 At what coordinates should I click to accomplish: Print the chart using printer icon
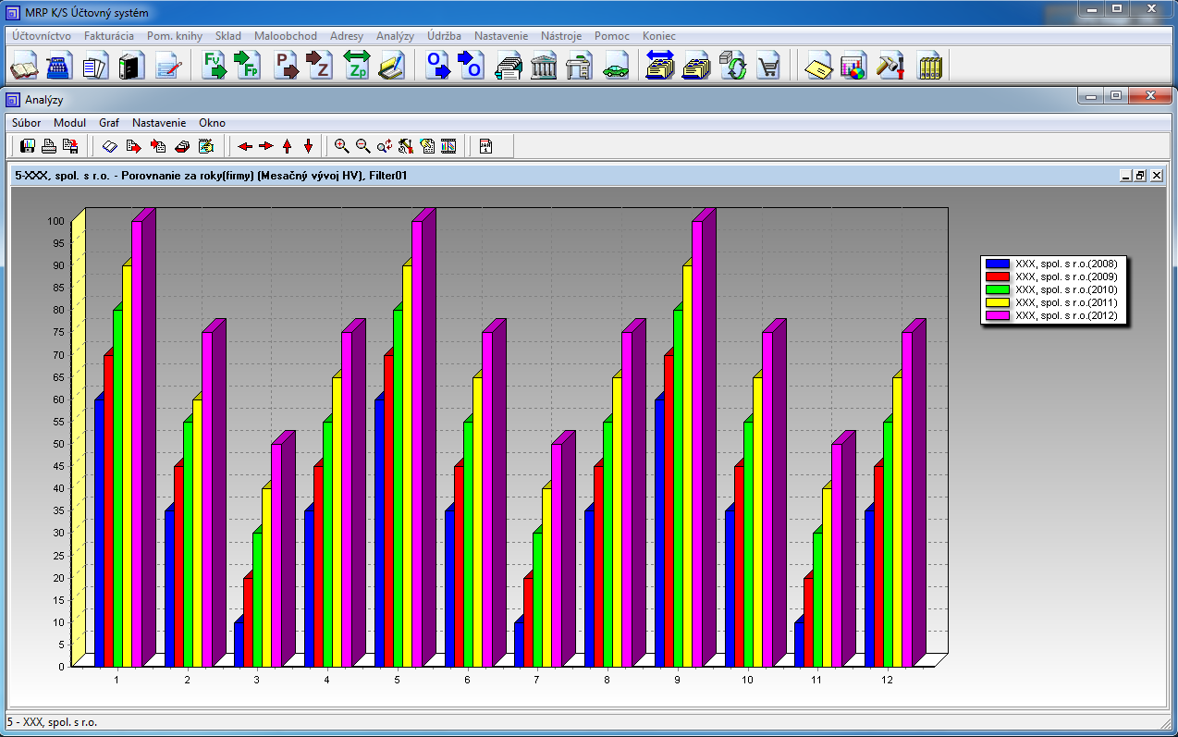[49, 145]
